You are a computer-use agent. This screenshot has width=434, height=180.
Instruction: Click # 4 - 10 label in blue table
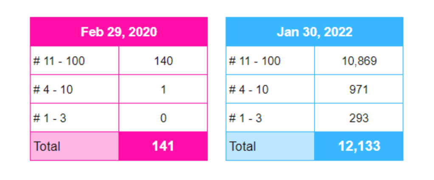click(249, 90)
